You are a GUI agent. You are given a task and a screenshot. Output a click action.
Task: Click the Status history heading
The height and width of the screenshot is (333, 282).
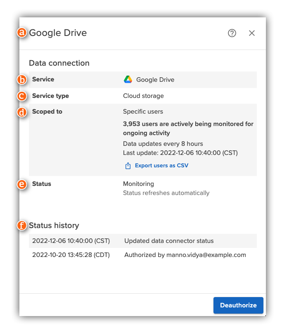coord(54,225)
